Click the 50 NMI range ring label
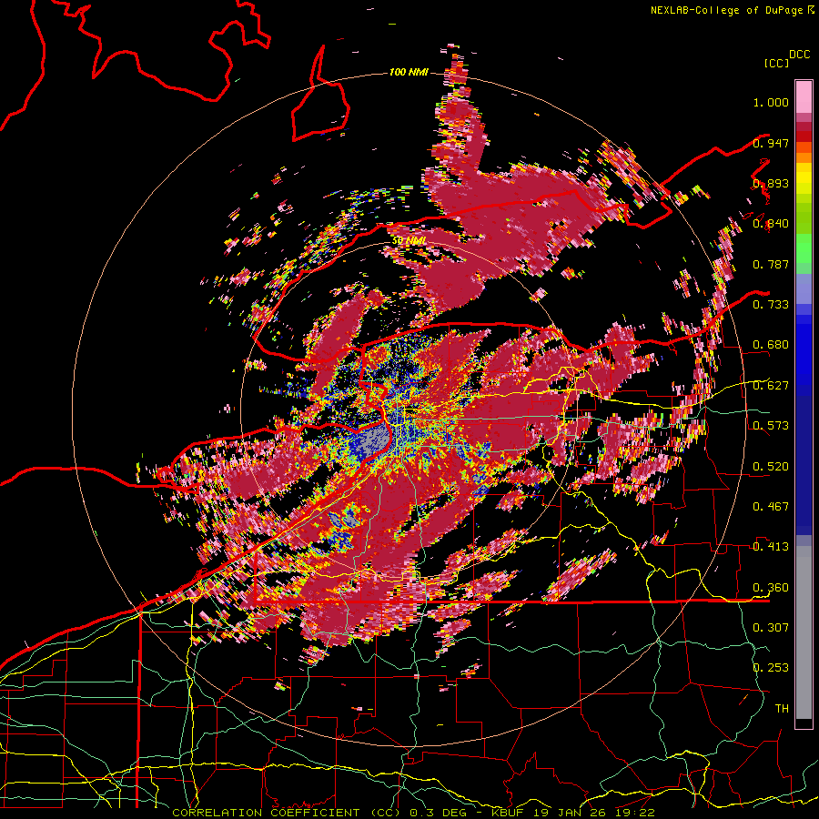 pyautogui.click(x=409, y=240)
